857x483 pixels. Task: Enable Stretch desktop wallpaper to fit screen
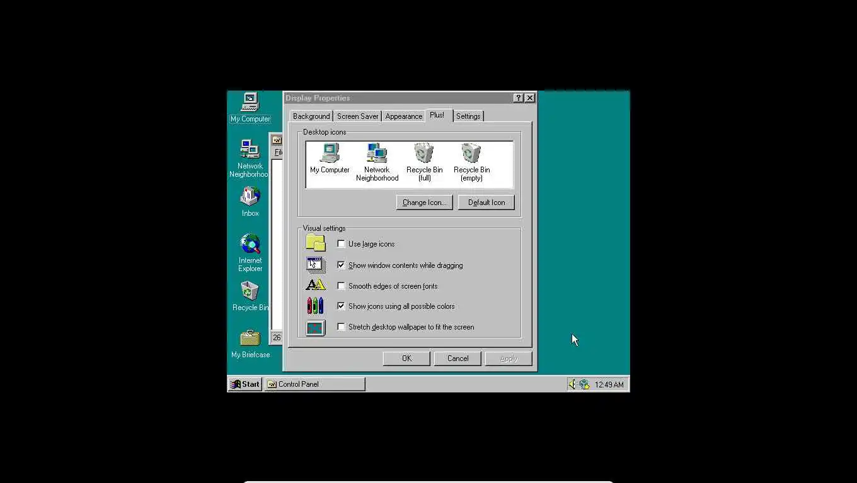(342, 327)
